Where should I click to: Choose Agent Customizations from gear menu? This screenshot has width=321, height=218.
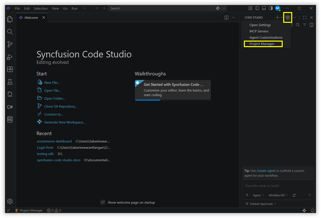click(266, 38)
